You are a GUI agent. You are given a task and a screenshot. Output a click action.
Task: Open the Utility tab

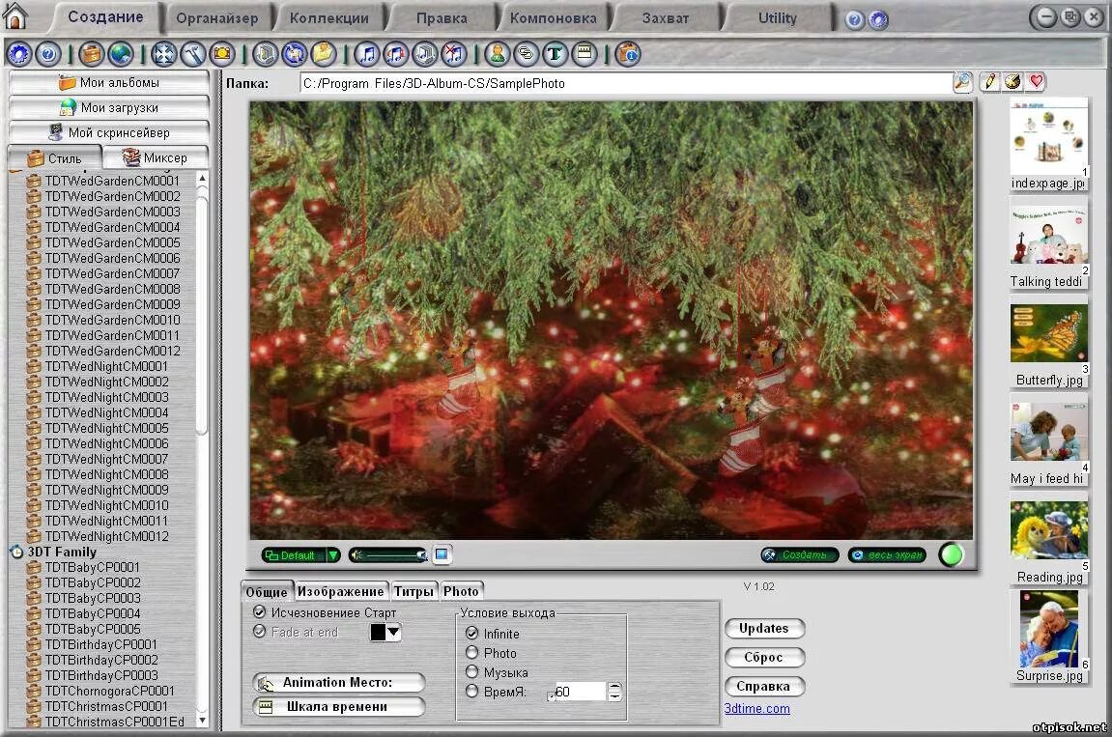click(778, 18)
